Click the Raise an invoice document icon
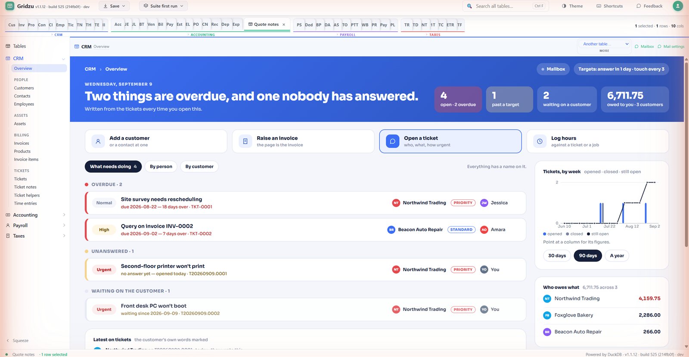Image resolution: width=689 pixels, height=357 pixels. coord(245,141)
